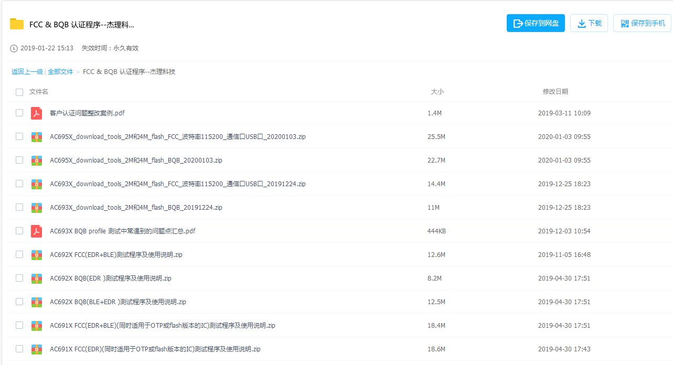The image size is (673, 365).
Task: Click the zip icon for AC695X FCC 20200103 archive
Action: click(36, 136)
